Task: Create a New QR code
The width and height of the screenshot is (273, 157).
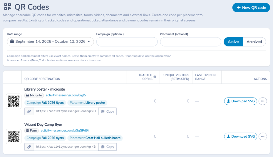Action: coord(251,8)
